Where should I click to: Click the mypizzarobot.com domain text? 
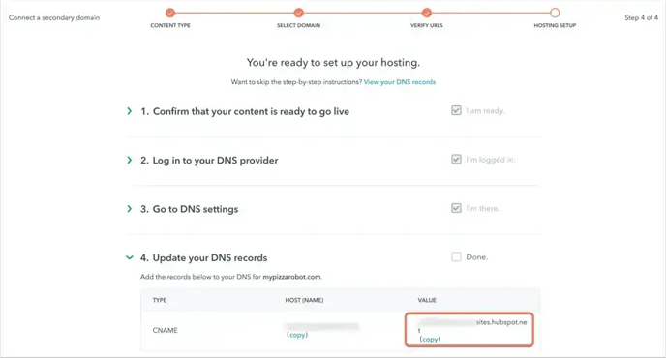291,277
